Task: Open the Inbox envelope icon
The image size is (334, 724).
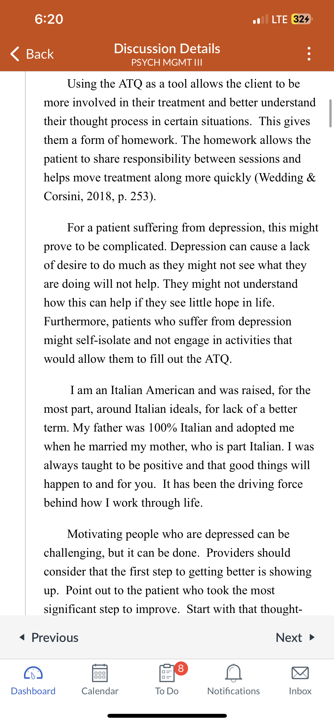Action: [x=300, y=673]
